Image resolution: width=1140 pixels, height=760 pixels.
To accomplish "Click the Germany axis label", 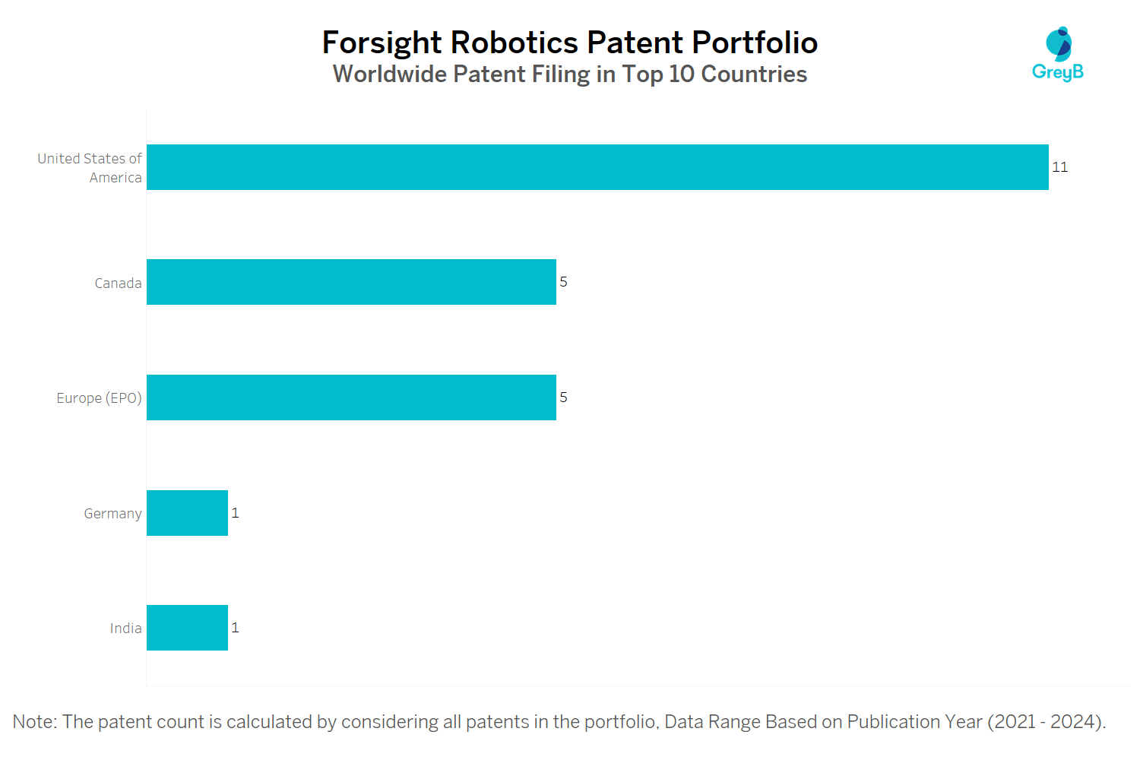I will (x=112, y=514).
